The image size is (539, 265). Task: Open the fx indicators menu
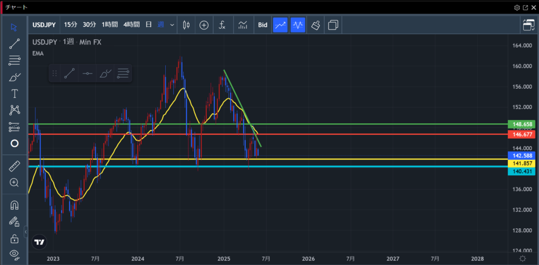click(222, 25)
